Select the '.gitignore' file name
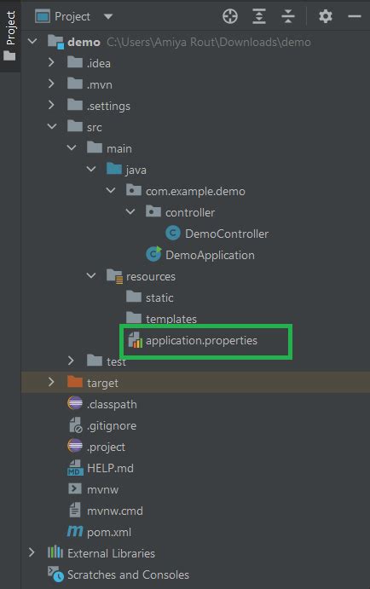Viewport: 370px width, 589px height. click(x=112, y=425)
